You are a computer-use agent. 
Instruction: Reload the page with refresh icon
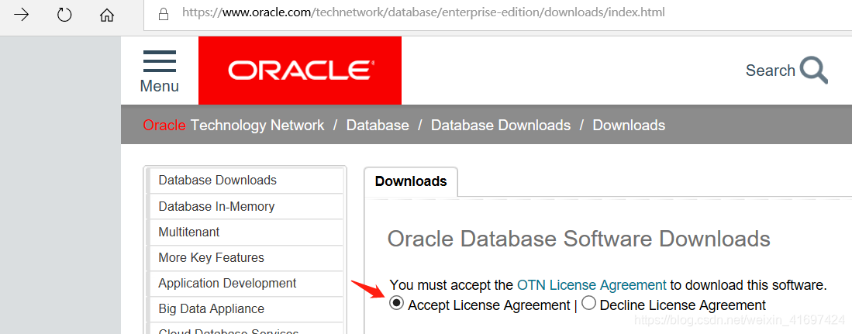[x=64, y=15]
